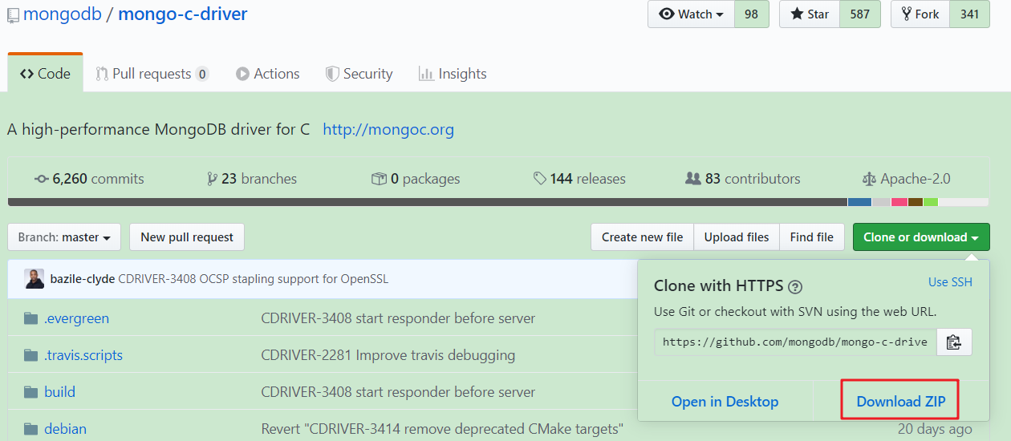The image size is (1011, 441).
Task: Click the Create new file button
Action: pyautogui.click(x=643, y=237)
